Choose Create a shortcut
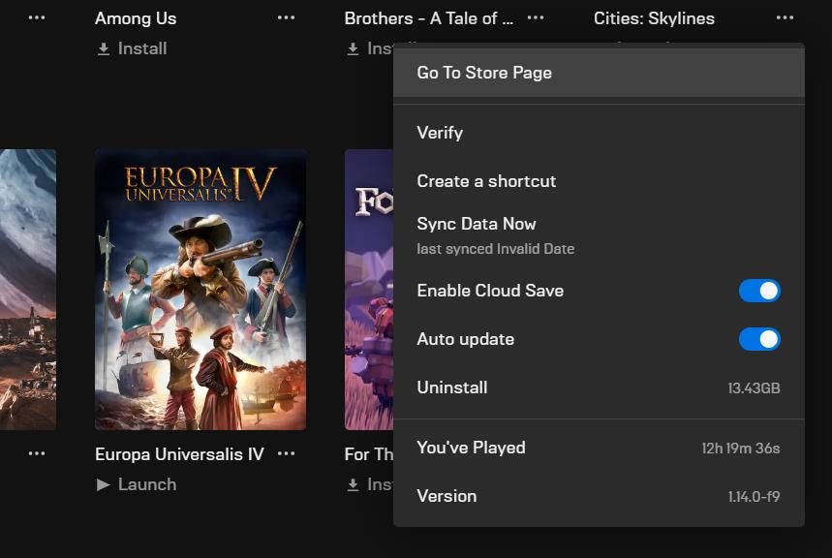 tap(486, 181)
